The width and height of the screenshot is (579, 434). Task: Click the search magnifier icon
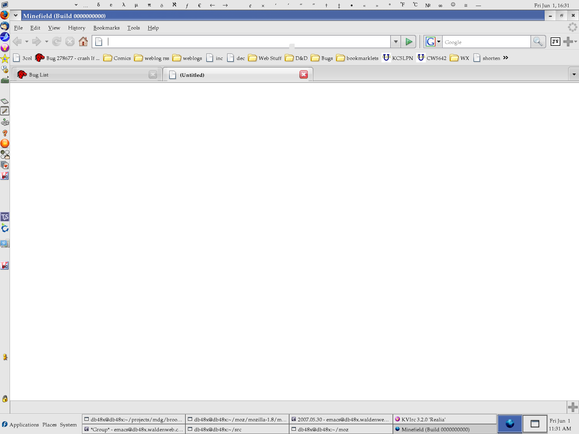(538, 42)
